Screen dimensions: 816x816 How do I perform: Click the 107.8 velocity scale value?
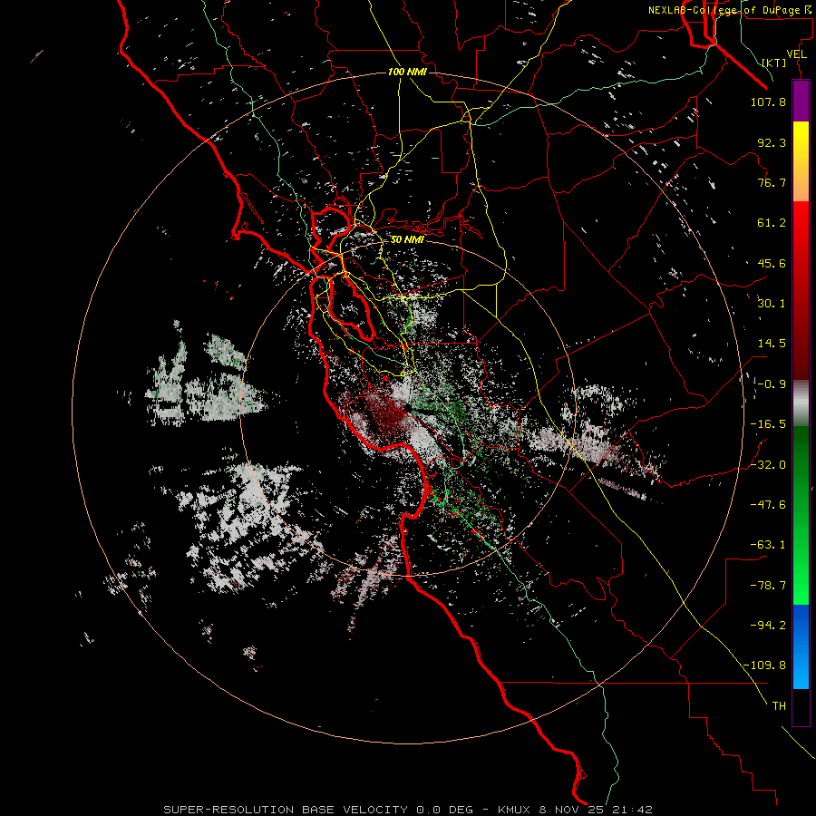click(768, 102)
